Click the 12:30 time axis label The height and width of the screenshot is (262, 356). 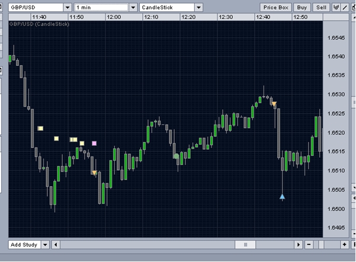(x=226, y=17)
